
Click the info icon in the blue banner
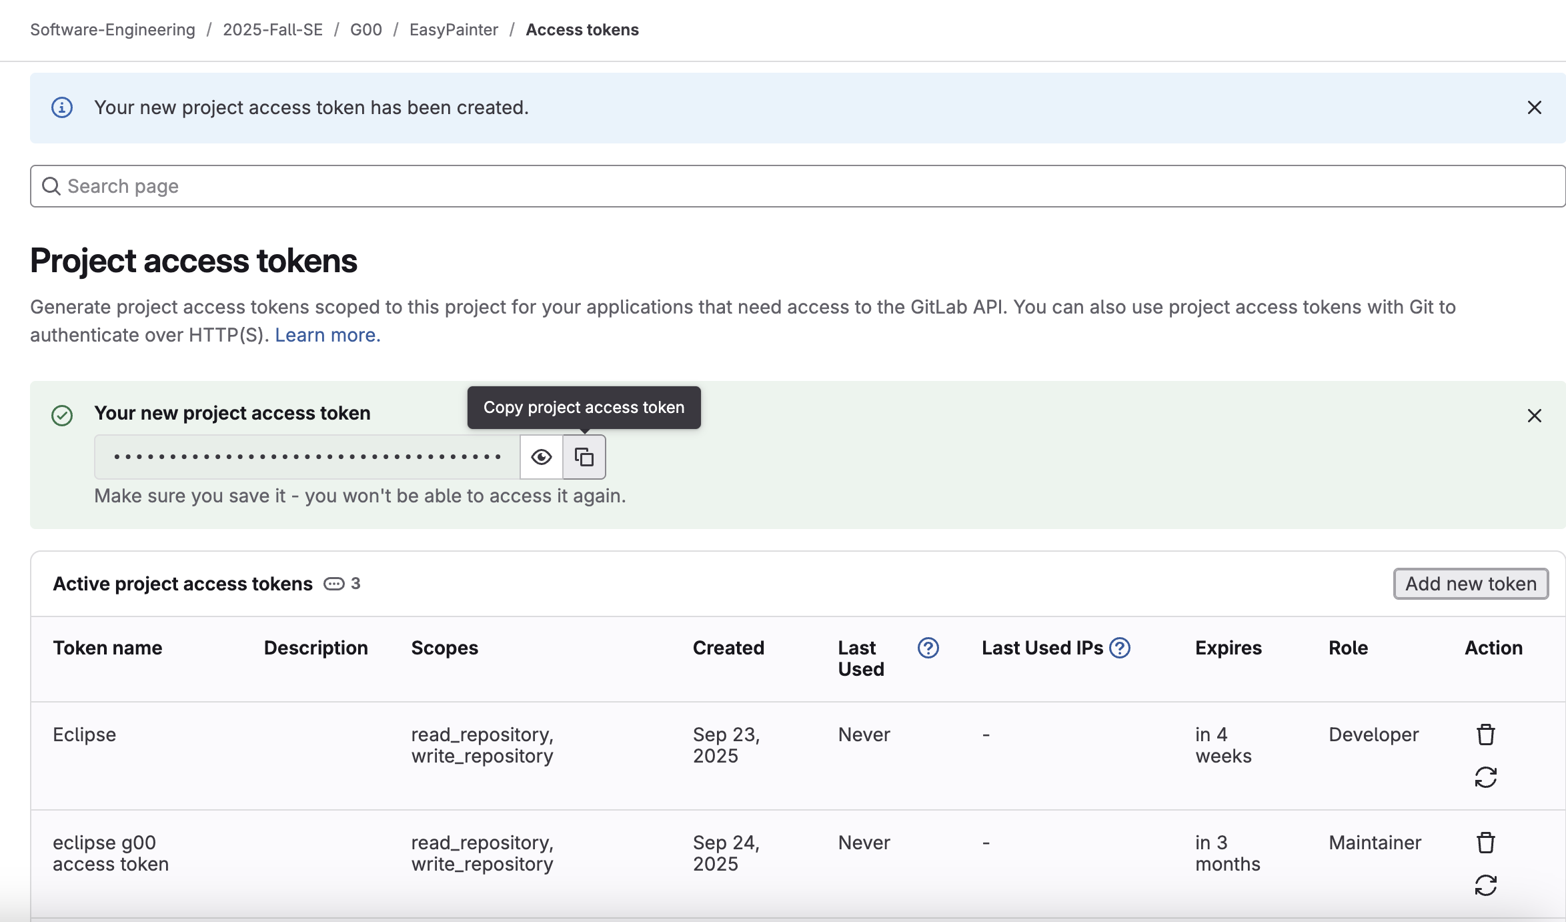click(x=62, y=107)
